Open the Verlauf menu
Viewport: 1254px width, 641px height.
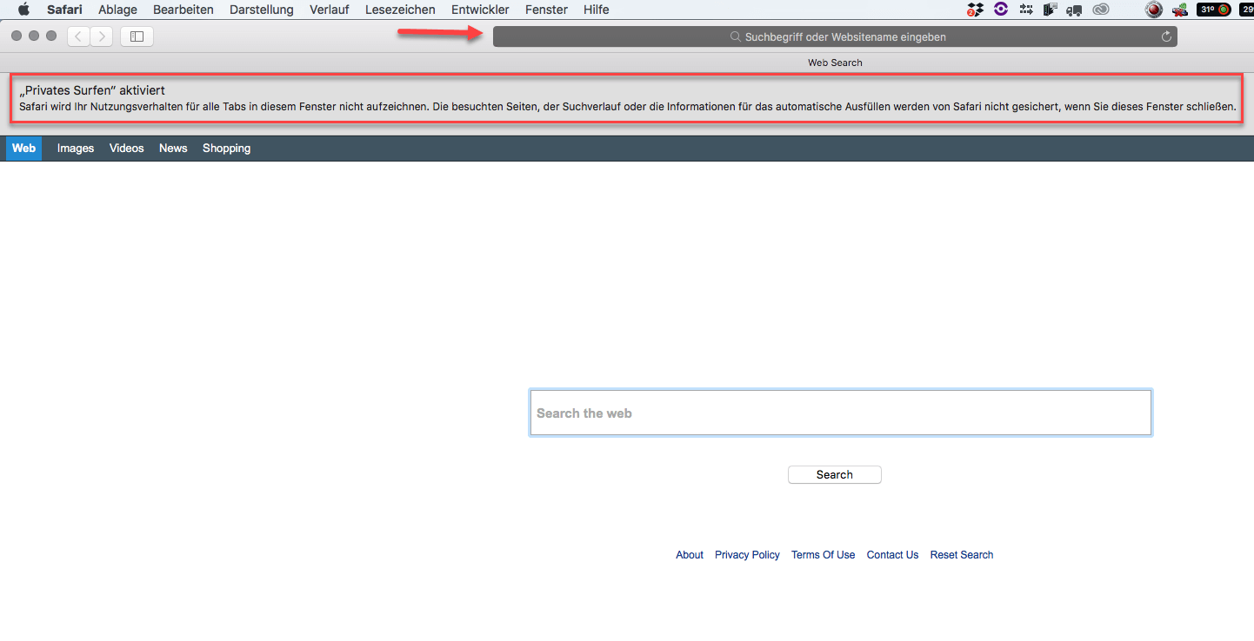click(330, 10)
